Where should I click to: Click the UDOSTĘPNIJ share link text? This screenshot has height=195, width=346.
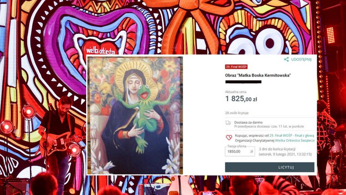(x=301, y=60)
